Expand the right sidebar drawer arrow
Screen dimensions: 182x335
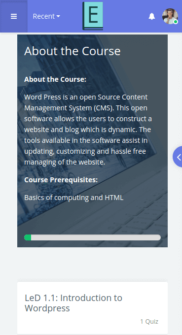point(178,157)
